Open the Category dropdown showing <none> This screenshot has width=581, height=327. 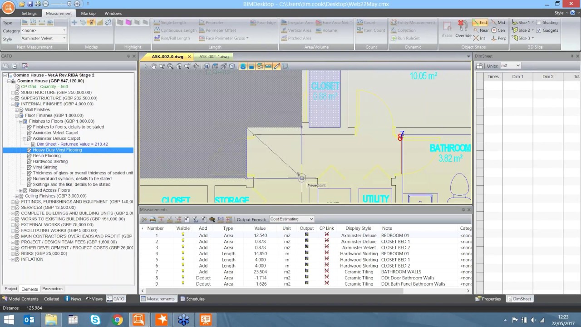click(x=44, y=30)
